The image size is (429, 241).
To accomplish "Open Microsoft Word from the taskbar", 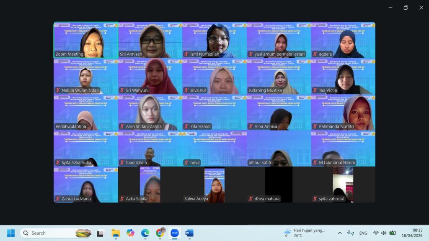I will tap(189, 233).
